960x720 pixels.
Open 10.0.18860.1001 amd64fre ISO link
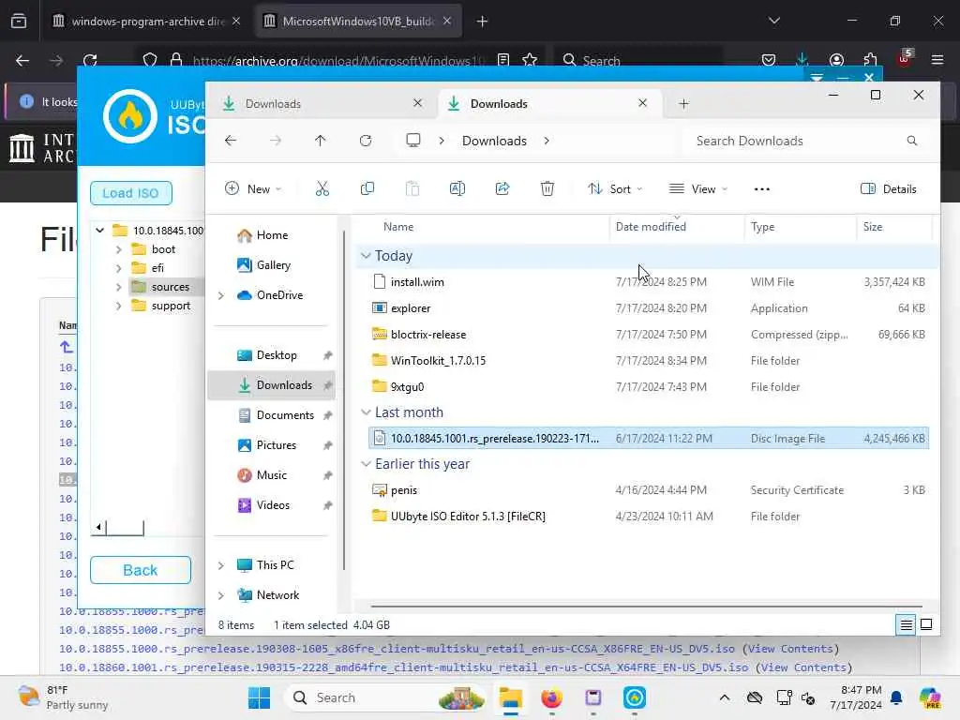[403, 667]
